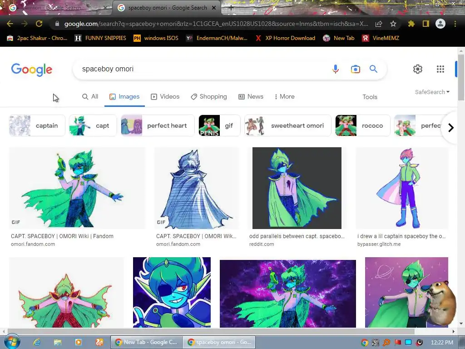Switch to Shopping results

coord(209,97)
